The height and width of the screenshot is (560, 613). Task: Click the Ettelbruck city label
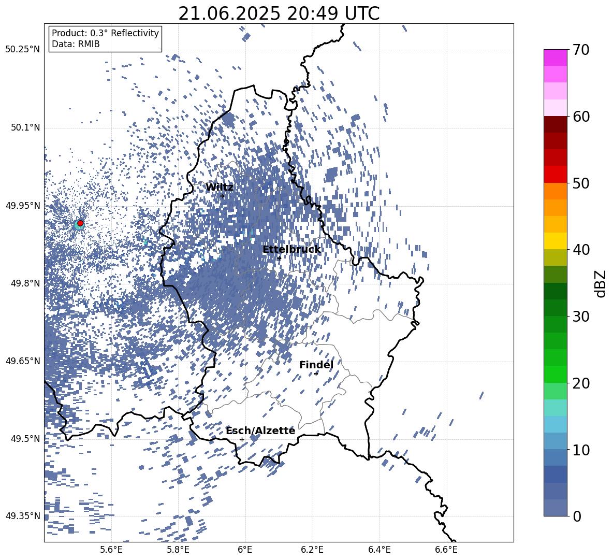point(291,250)
